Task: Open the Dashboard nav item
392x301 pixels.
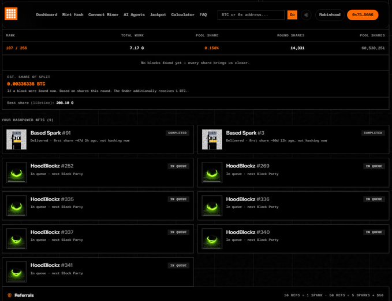Action: pyautogui.click(x=47, y=15)
